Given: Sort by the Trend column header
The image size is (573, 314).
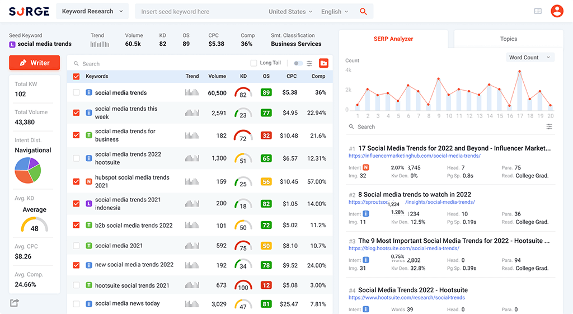Looking at the screenshot, I should point(192,76).
